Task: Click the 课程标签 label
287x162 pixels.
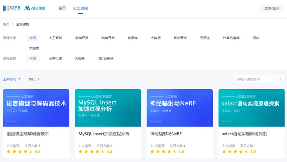Action: [x=9, y=58]
